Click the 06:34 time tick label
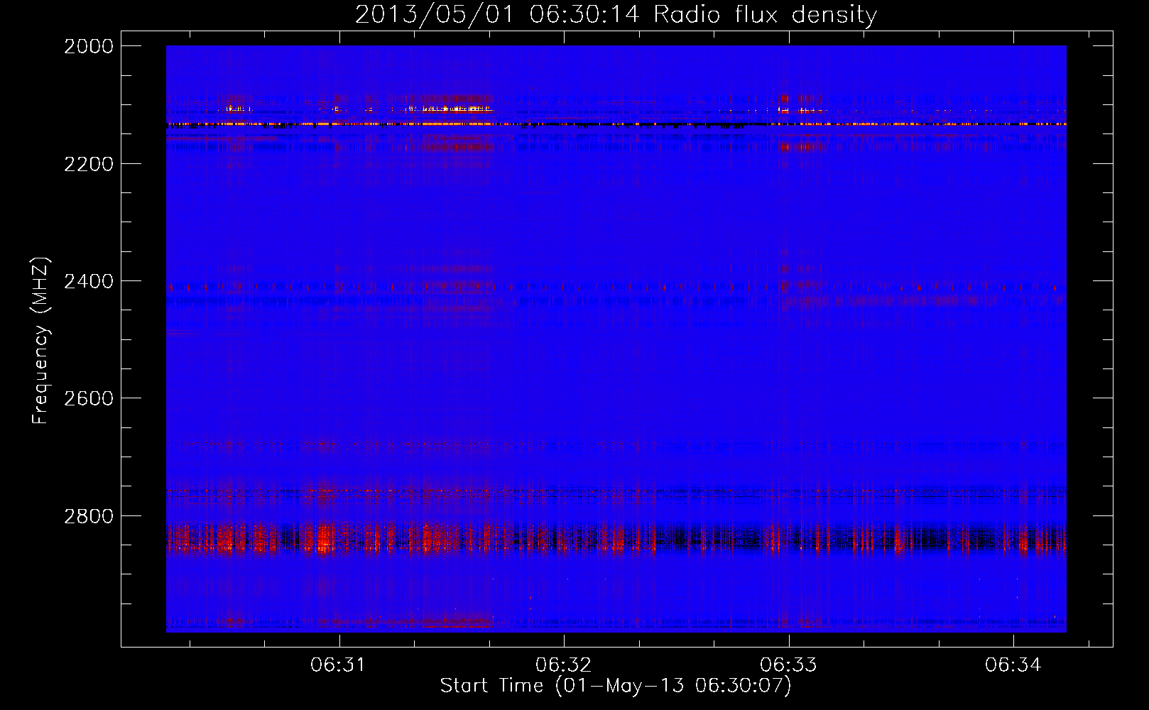Image resolution: width=1149 pixels, height=710 pixels. (x=1013, y=665)
